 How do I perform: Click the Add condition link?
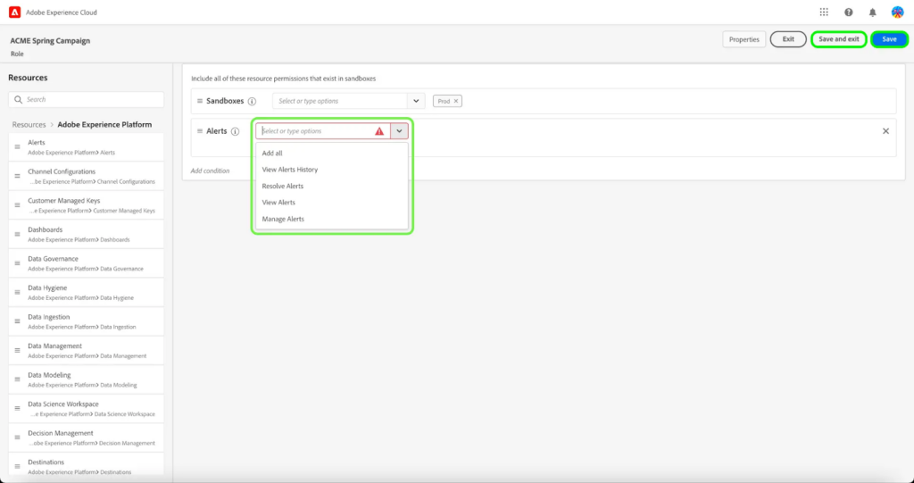pos(210,171)
